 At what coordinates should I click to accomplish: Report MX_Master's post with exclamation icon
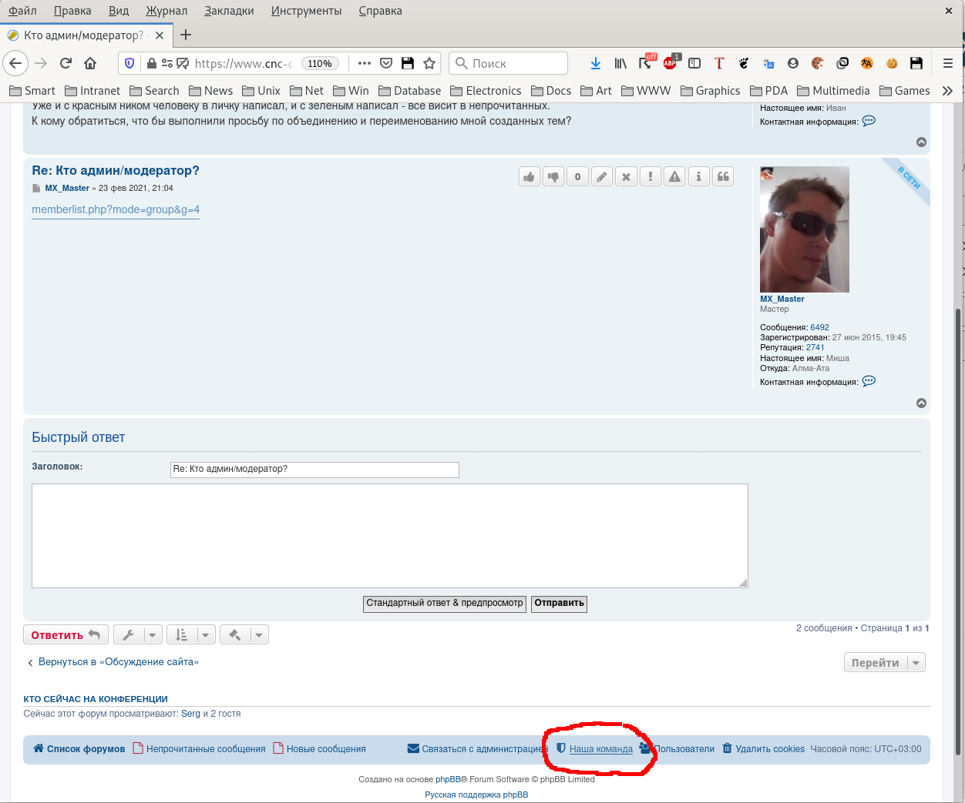click(x=651, y=176)
